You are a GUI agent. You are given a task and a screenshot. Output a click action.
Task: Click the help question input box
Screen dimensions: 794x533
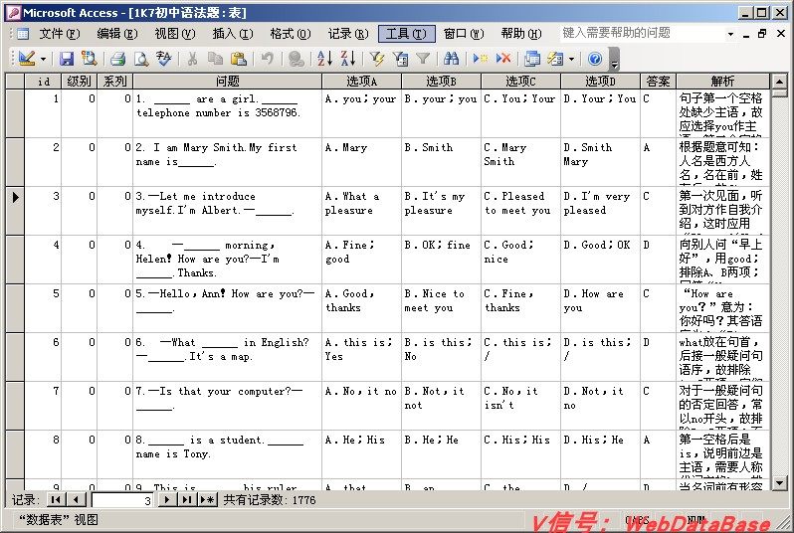642,34
